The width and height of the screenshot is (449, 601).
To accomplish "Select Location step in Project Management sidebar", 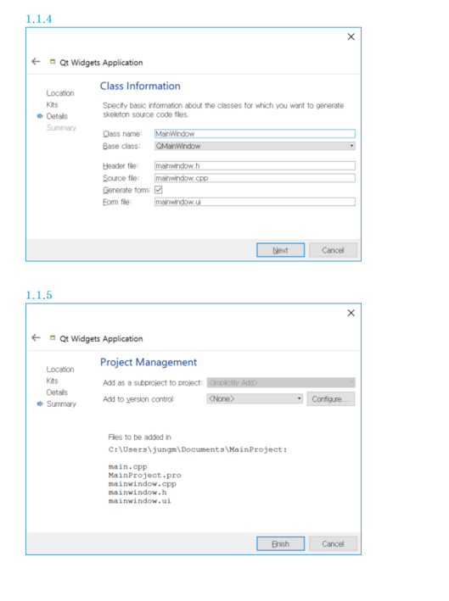I will coord(60,369).
